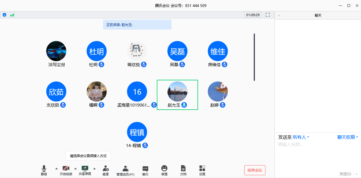Turn on video with 开启视频 icon
The width and height of the screenshot is (361, 178).
pyautogui.click(x=66, y=169)
